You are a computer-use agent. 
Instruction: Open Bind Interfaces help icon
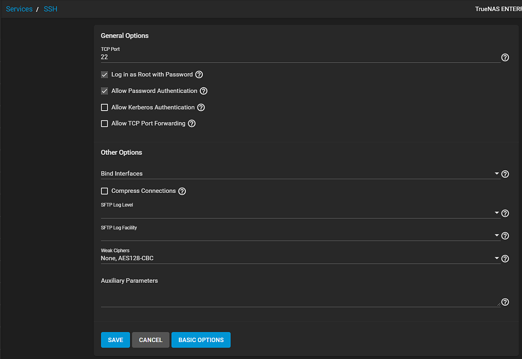coord(505,174)
